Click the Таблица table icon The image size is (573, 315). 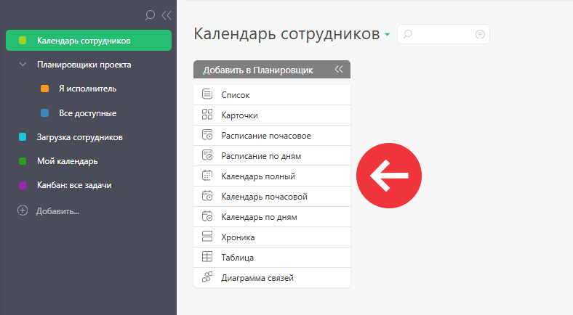point(207,257)
